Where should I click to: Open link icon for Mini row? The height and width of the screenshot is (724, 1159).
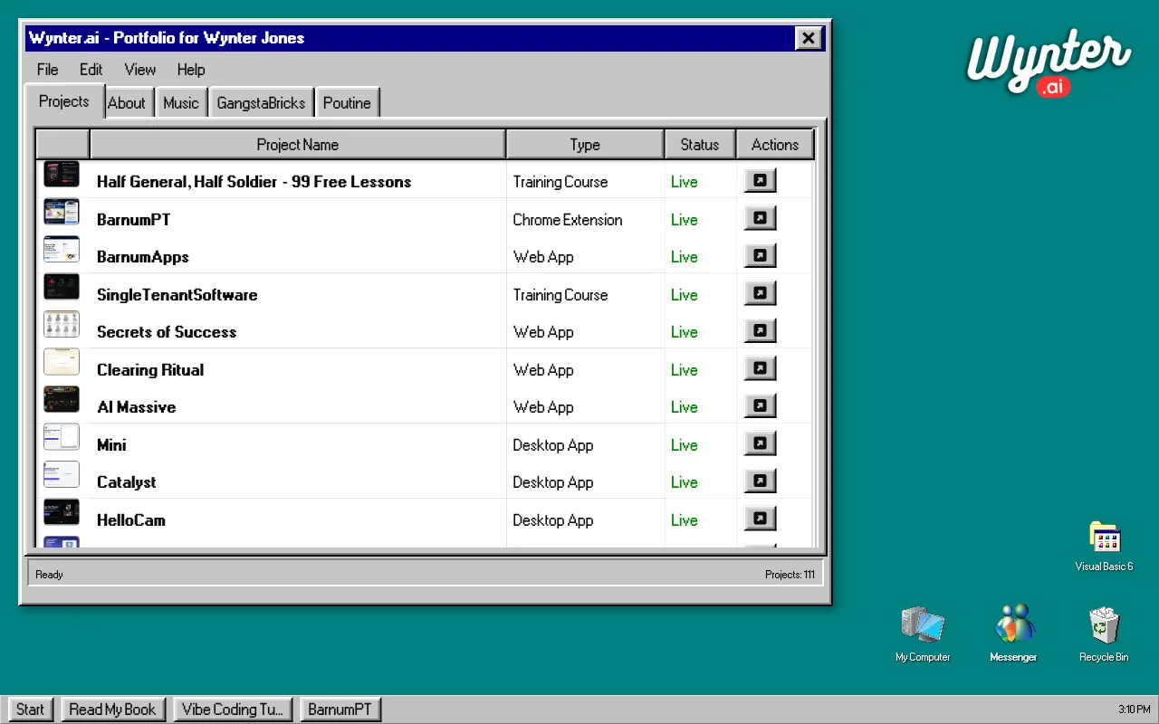[760, 443]
